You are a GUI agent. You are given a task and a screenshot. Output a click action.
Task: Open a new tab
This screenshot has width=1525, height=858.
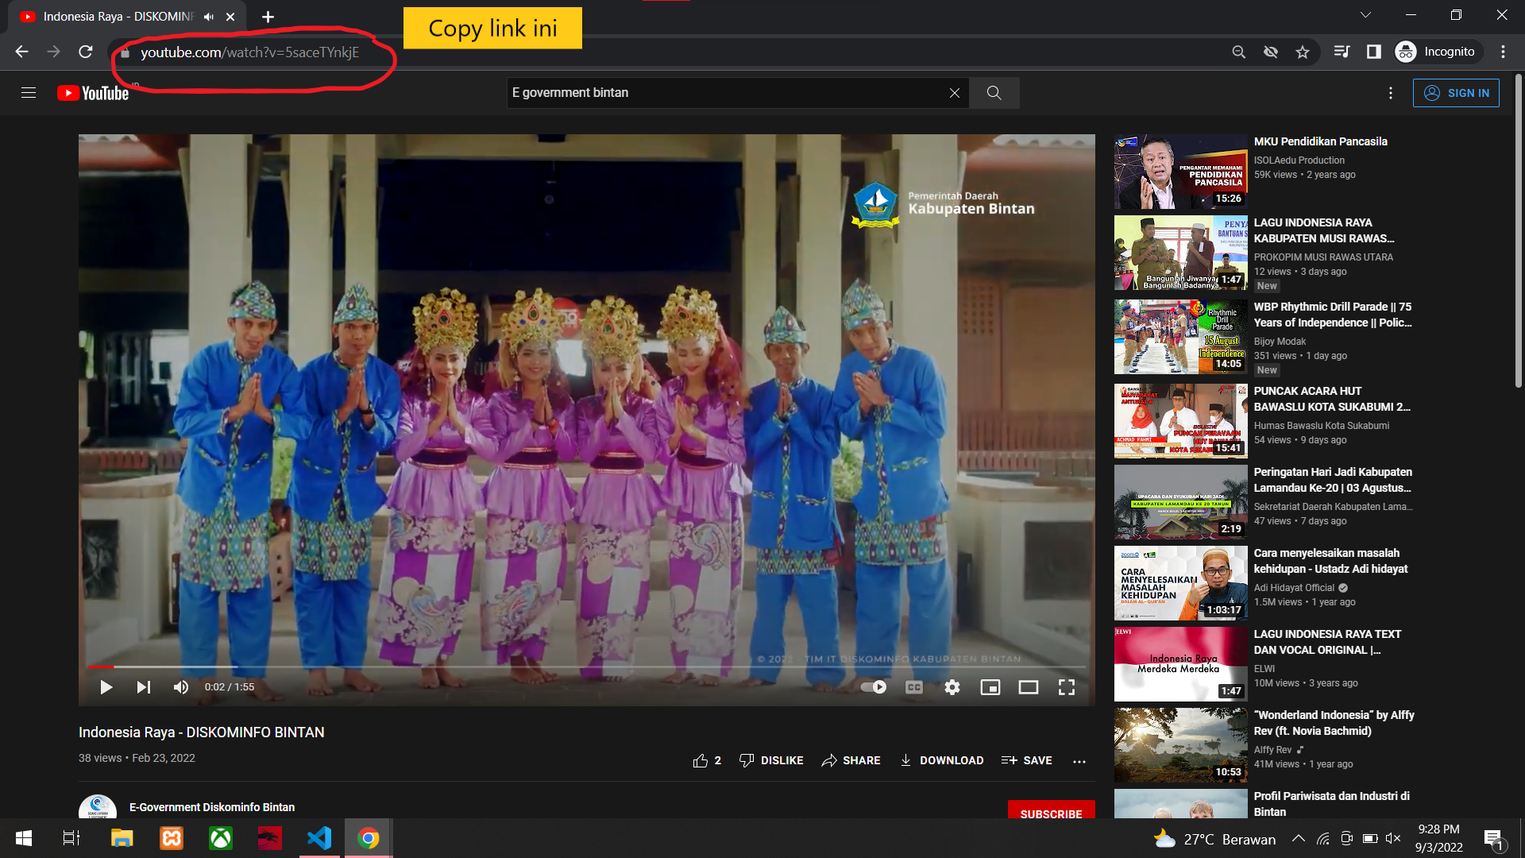point(268,17)
